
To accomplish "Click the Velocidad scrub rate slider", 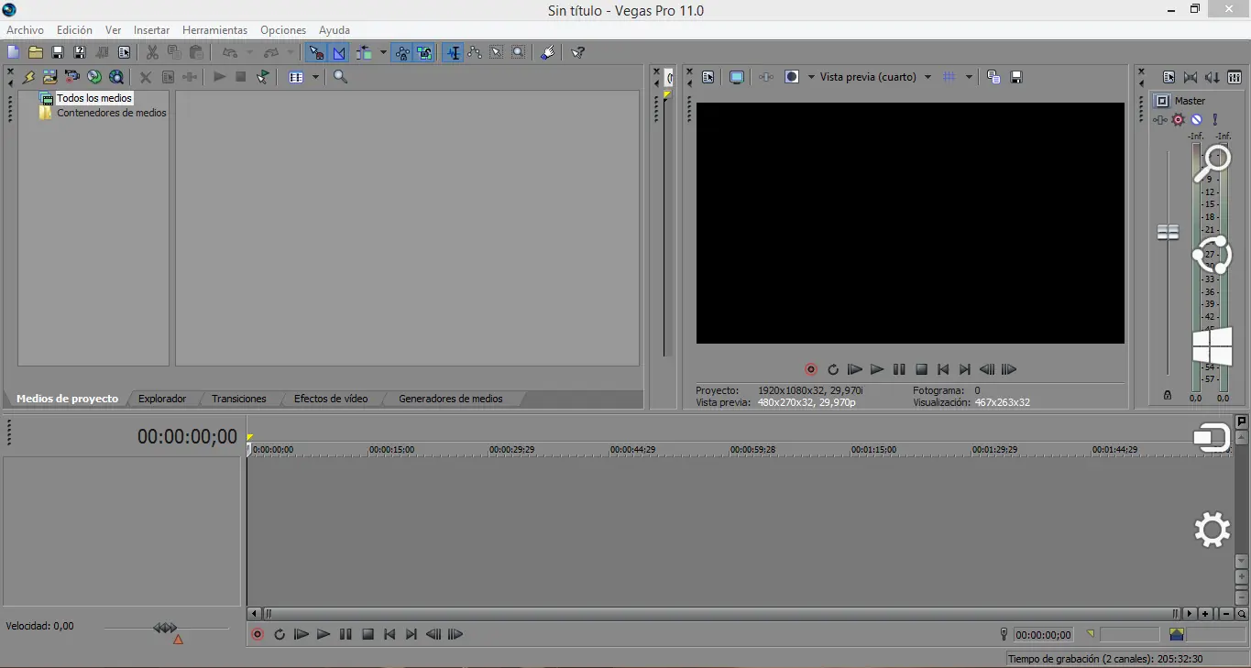I will (x=166, y=629).
